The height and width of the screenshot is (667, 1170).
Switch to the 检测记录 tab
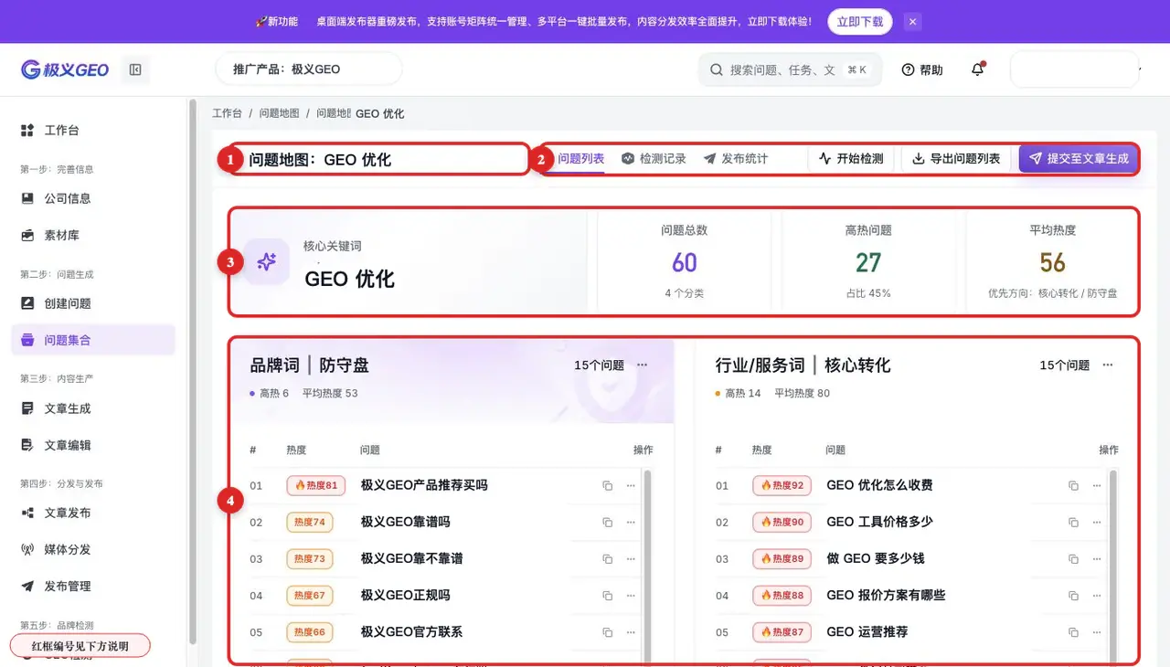point(654,158)
